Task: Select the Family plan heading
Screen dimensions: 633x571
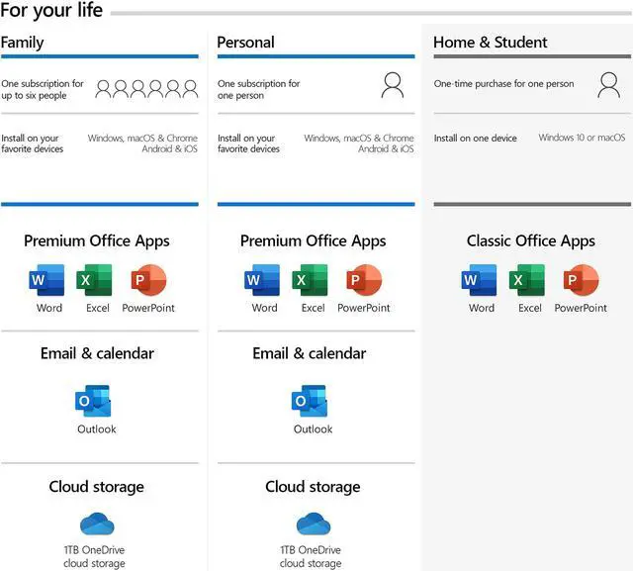Action: pos(23,43)
